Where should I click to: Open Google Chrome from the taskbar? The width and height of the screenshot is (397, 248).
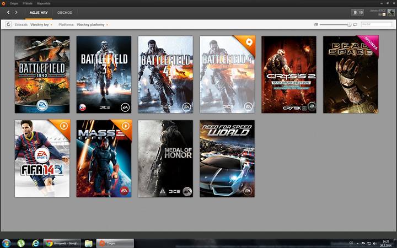[x=61, y=242]
